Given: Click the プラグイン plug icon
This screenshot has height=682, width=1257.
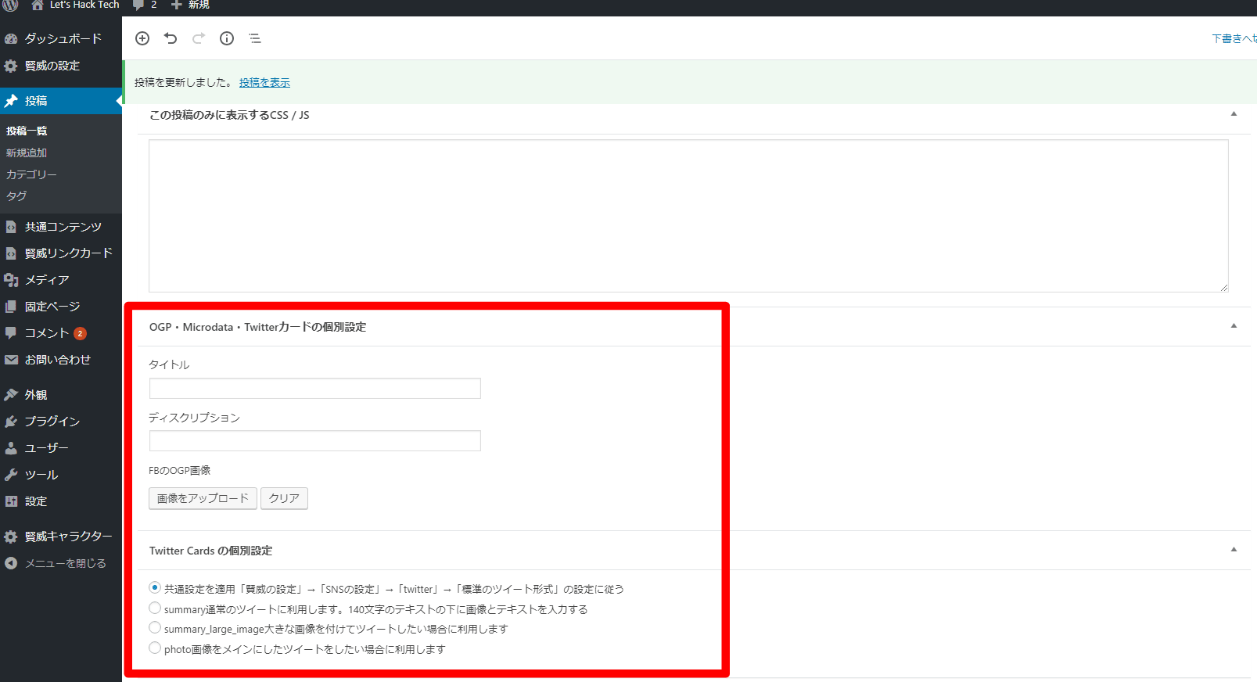Looking at the screenshot, I should (x=11, y=422).
